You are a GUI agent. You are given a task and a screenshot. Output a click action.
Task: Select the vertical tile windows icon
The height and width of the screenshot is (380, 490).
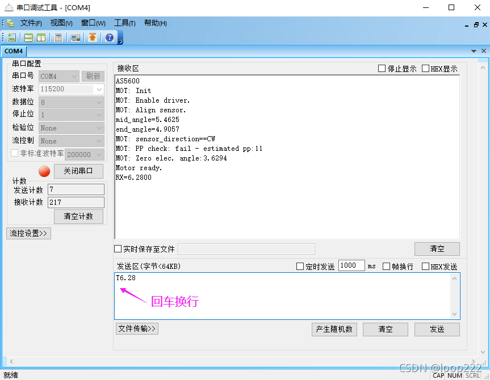click(x=41, y=37)
